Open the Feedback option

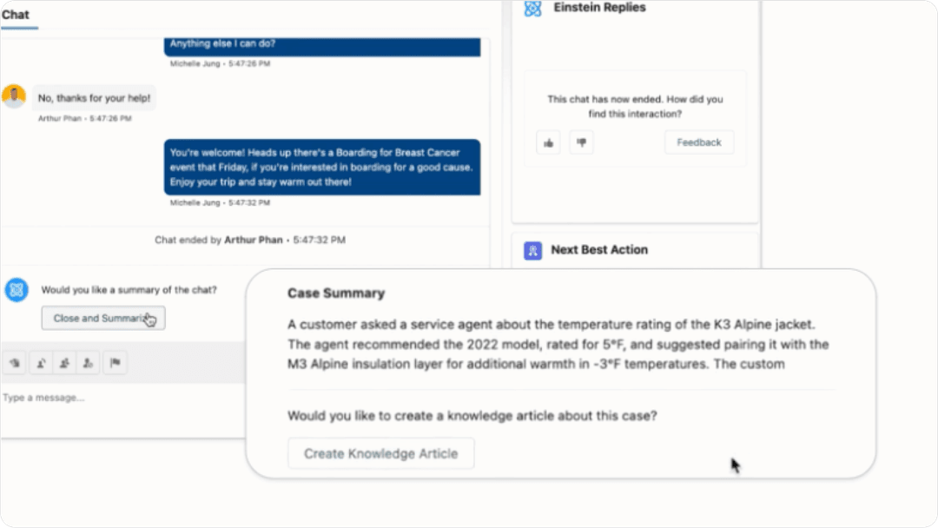pos(698,142)
